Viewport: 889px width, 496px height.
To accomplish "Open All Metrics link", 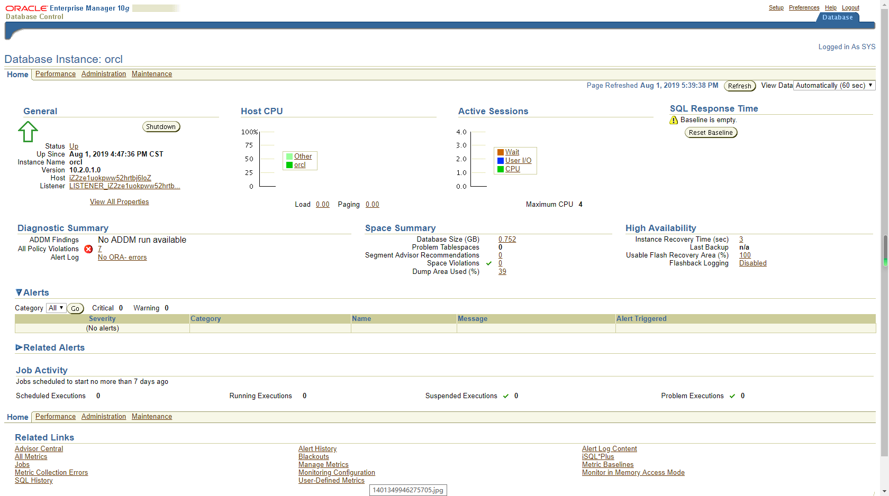I will [31, 457].
